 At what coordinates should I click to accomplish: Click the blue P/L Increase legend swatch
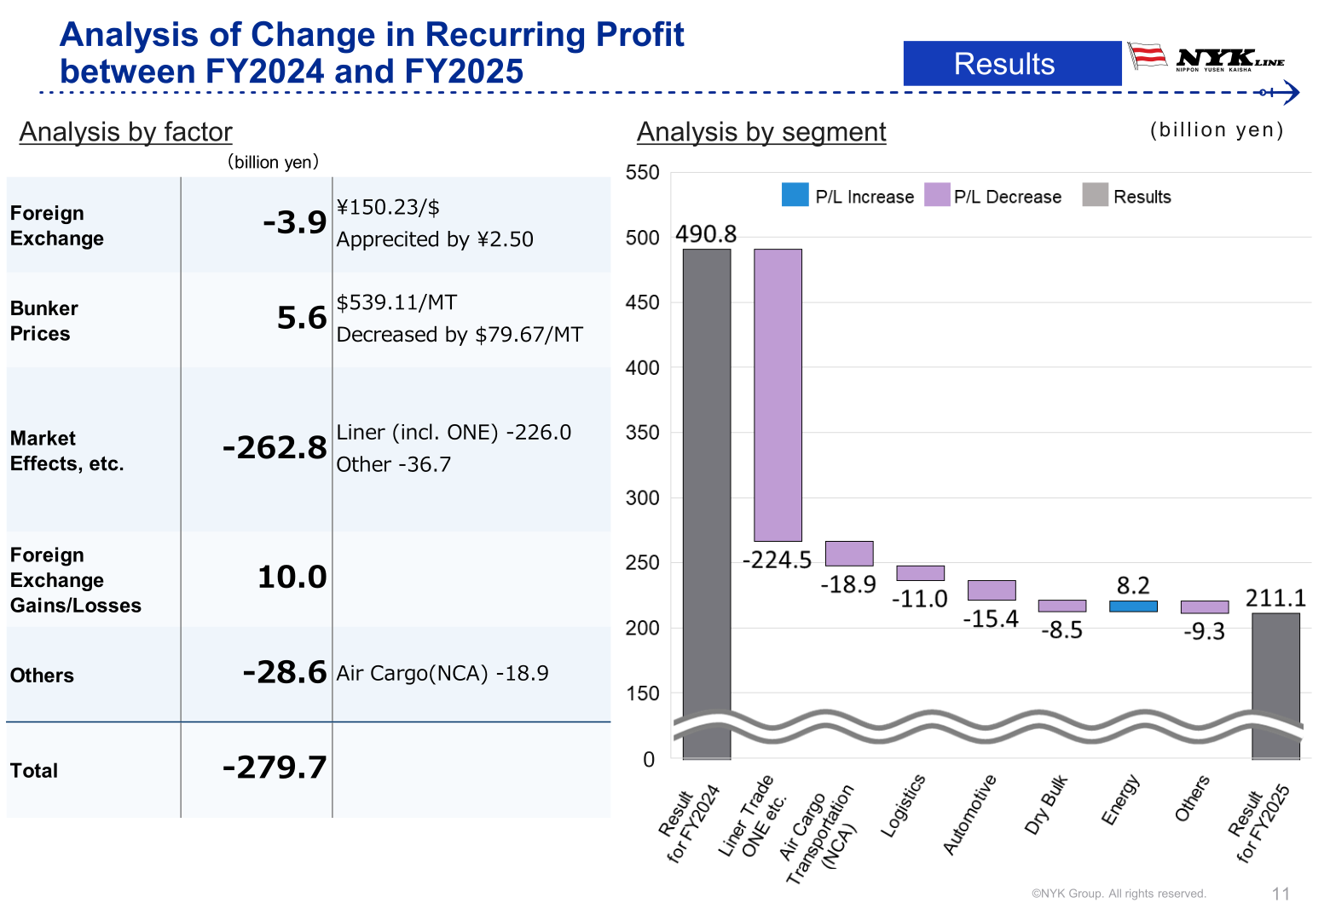(x=795, y=195)
